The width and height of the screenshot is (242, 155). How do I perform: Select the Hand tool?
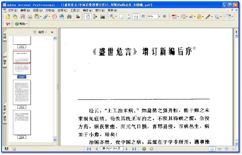pyautogui.click(x=88, y=17)
